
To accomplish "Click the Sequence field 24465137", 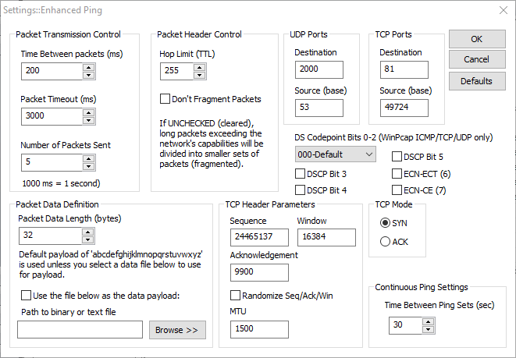I will pos(259,237).
